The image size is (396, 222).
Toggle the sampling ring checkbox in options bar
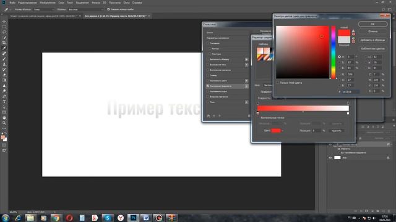[x=108, y=9]
